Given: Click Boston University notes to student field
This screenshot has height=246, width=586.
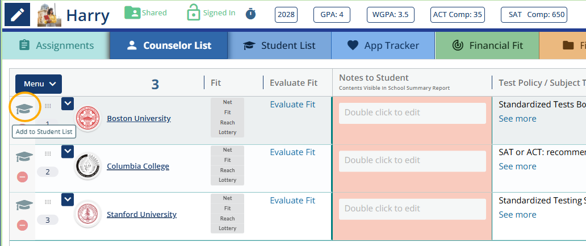Looking at the screenshot, I should [x=412, y=113].
